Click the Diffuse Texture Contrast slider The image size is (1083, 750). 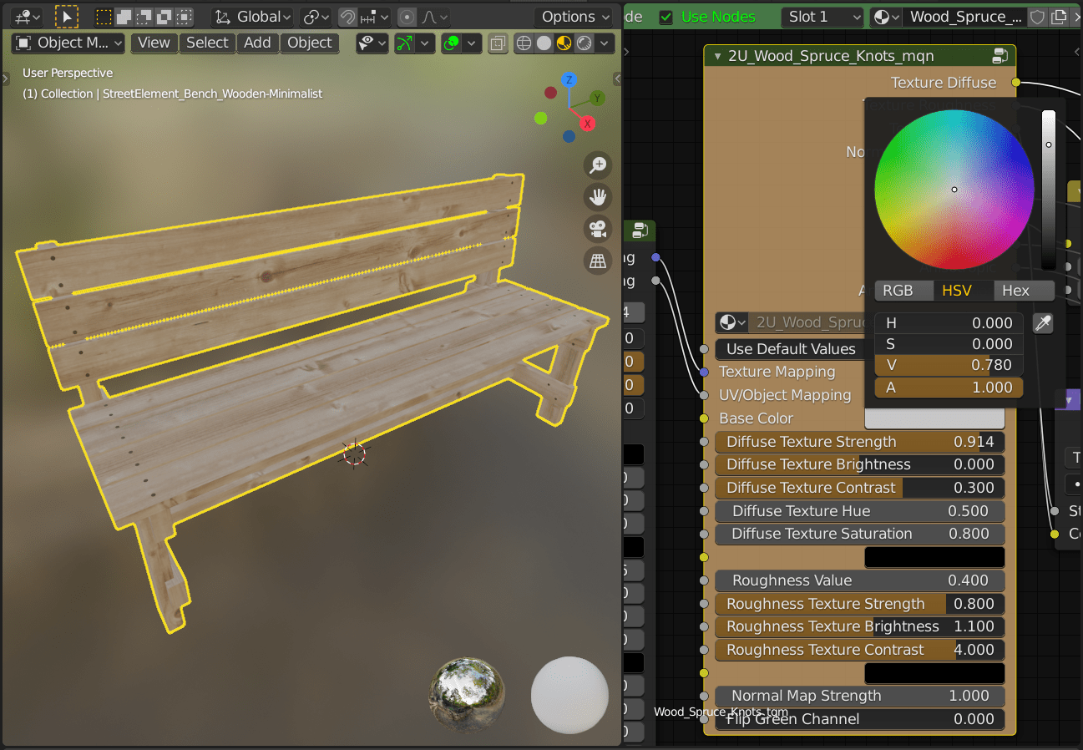point(860,488)
